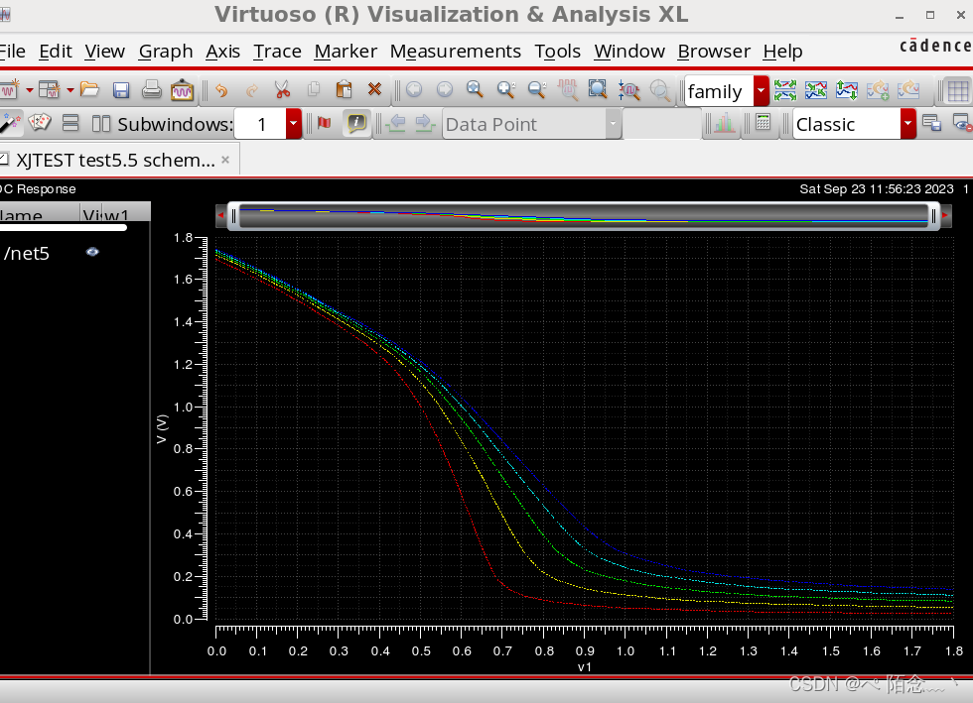The image size is (973, 703).
Task: Open a file with the folder icon
Action: point(89,90)
